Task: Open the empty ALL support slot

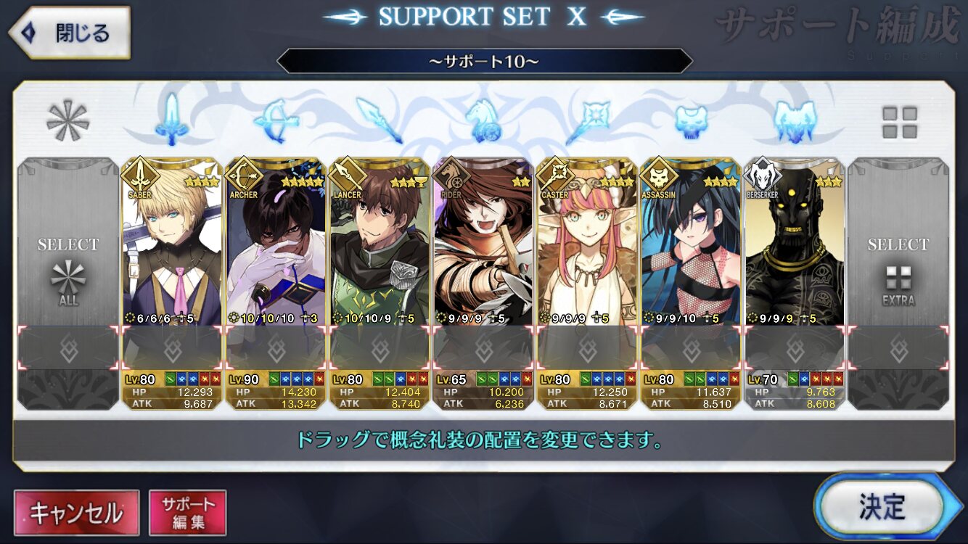Action: pos(68,283)
